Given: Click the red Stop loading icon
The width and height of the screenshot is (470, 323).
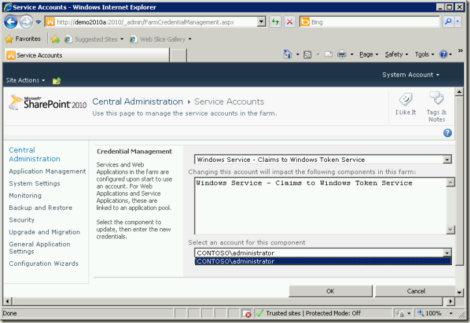Looking at the screenshot, I should [x=290, y=22].
